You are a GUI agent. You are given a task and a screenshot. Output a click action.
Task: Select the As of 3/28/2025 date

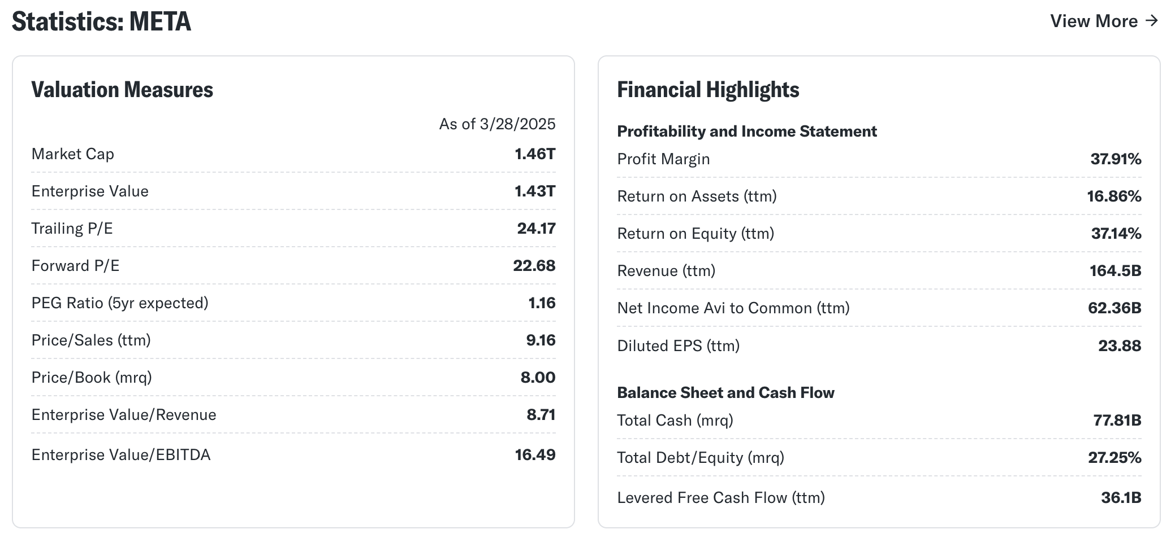coord(498,124)
